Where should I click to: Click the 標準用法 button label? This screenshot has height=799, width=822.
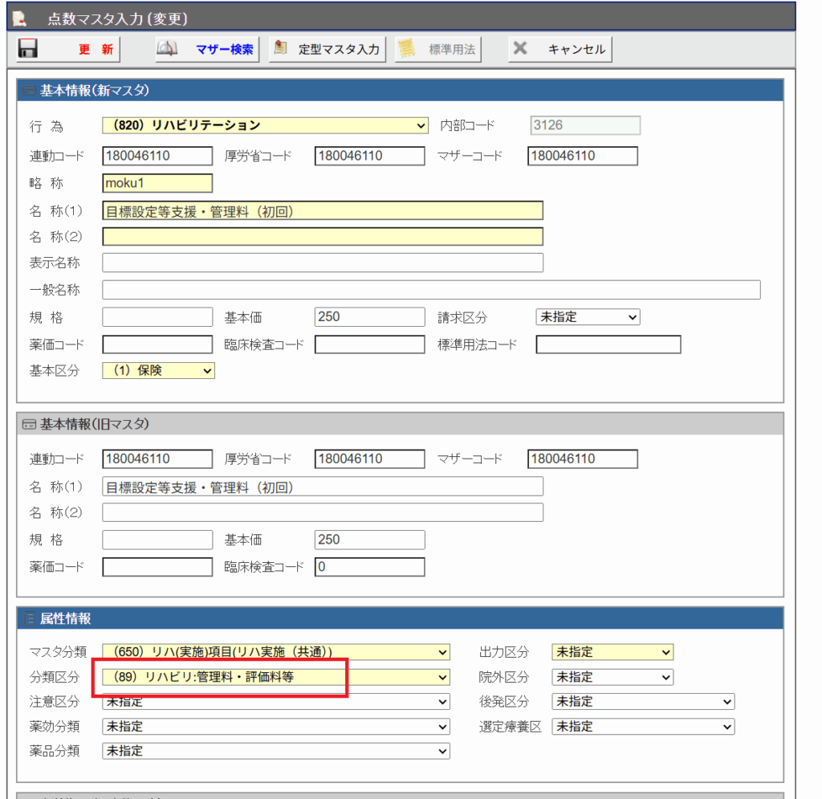pos(452,50)
